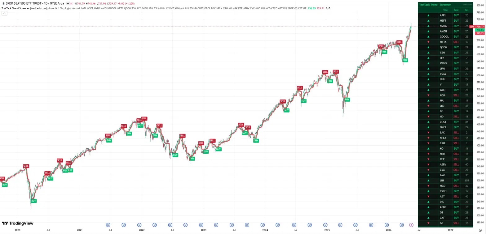486x234 pixels.
Task: Click the most recent BUY label in 2026
Action: pos(405,60)
